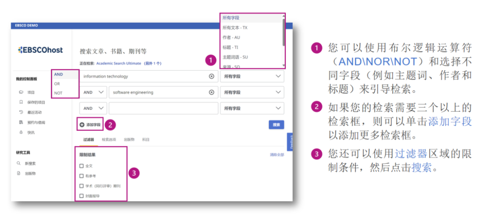Click the 项目 sidebar label
This screenshot has width=482, height=217.
point(31,92)
